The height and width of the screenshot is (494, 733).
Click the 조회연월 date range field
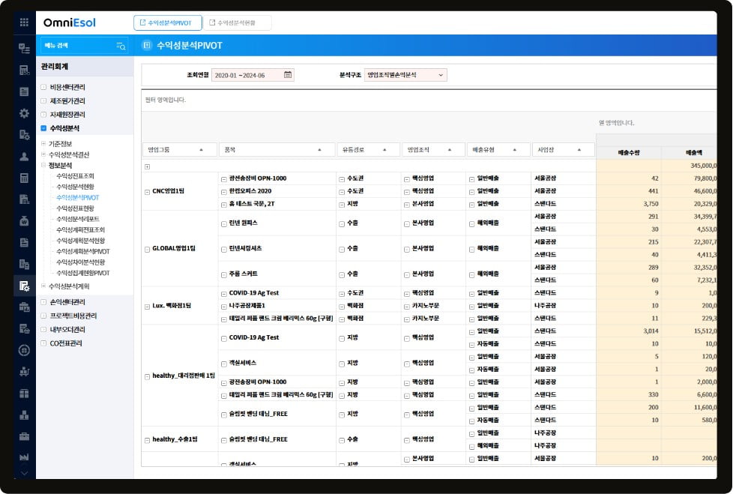point(253,75)
